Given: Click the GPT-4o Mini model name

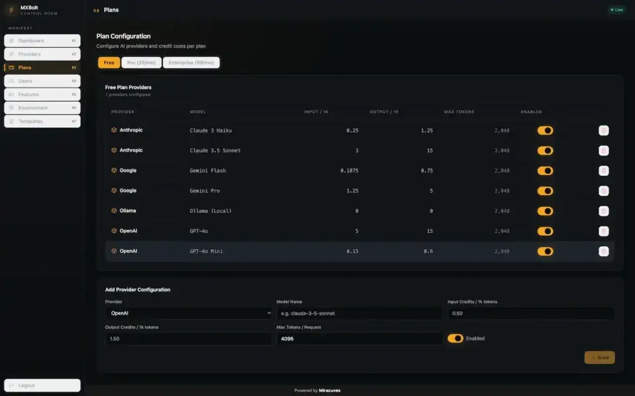Looking at the screenshot, I should (206, 251).
